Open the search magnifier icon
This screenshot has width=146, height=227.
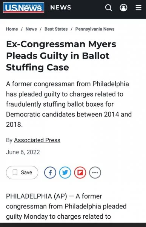tap(108, 8)
